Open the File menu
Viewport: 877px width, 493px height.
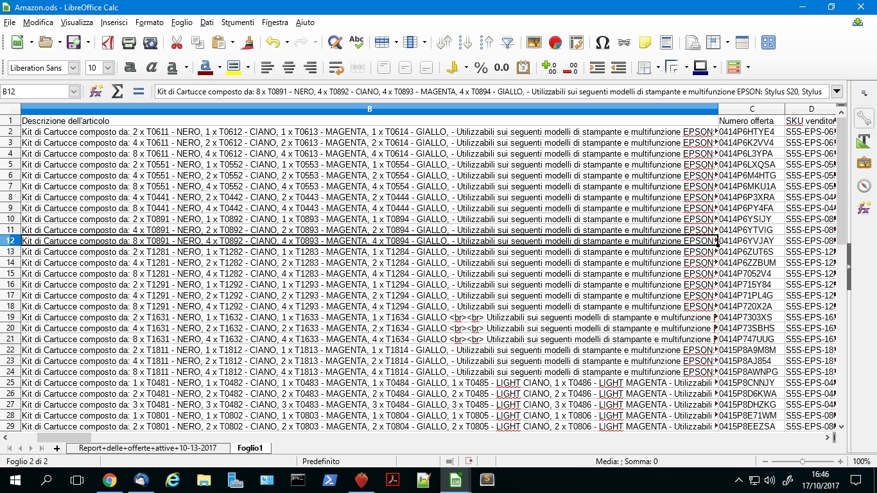(10, 22)
